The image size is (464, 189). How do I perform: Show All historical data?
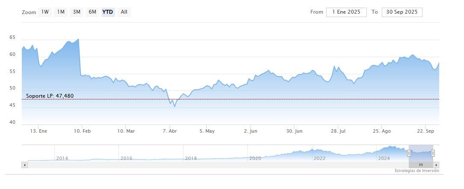pos(124,12)
